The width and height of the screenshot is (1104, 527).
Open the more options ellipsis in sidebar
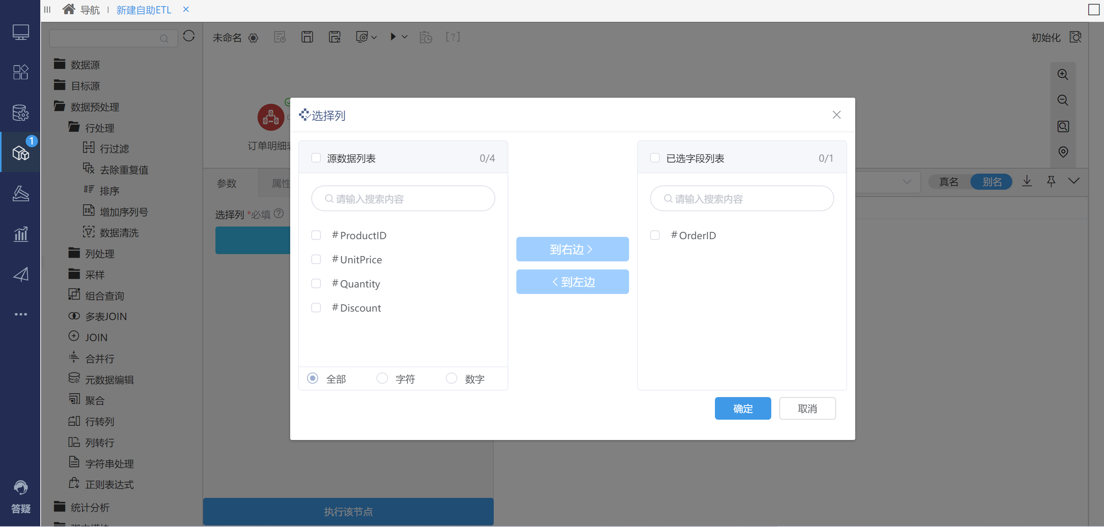tap(21, 314)
